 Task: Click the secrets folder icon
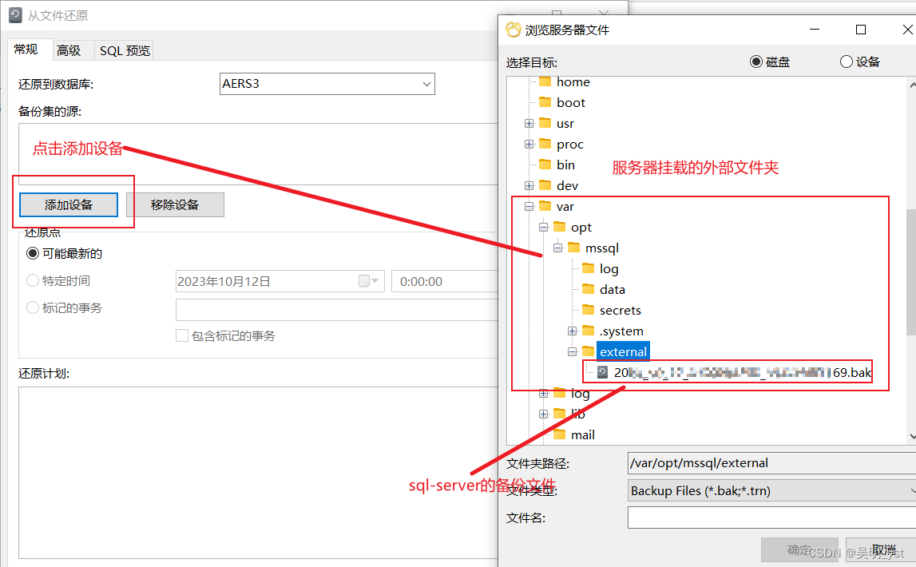589,310
